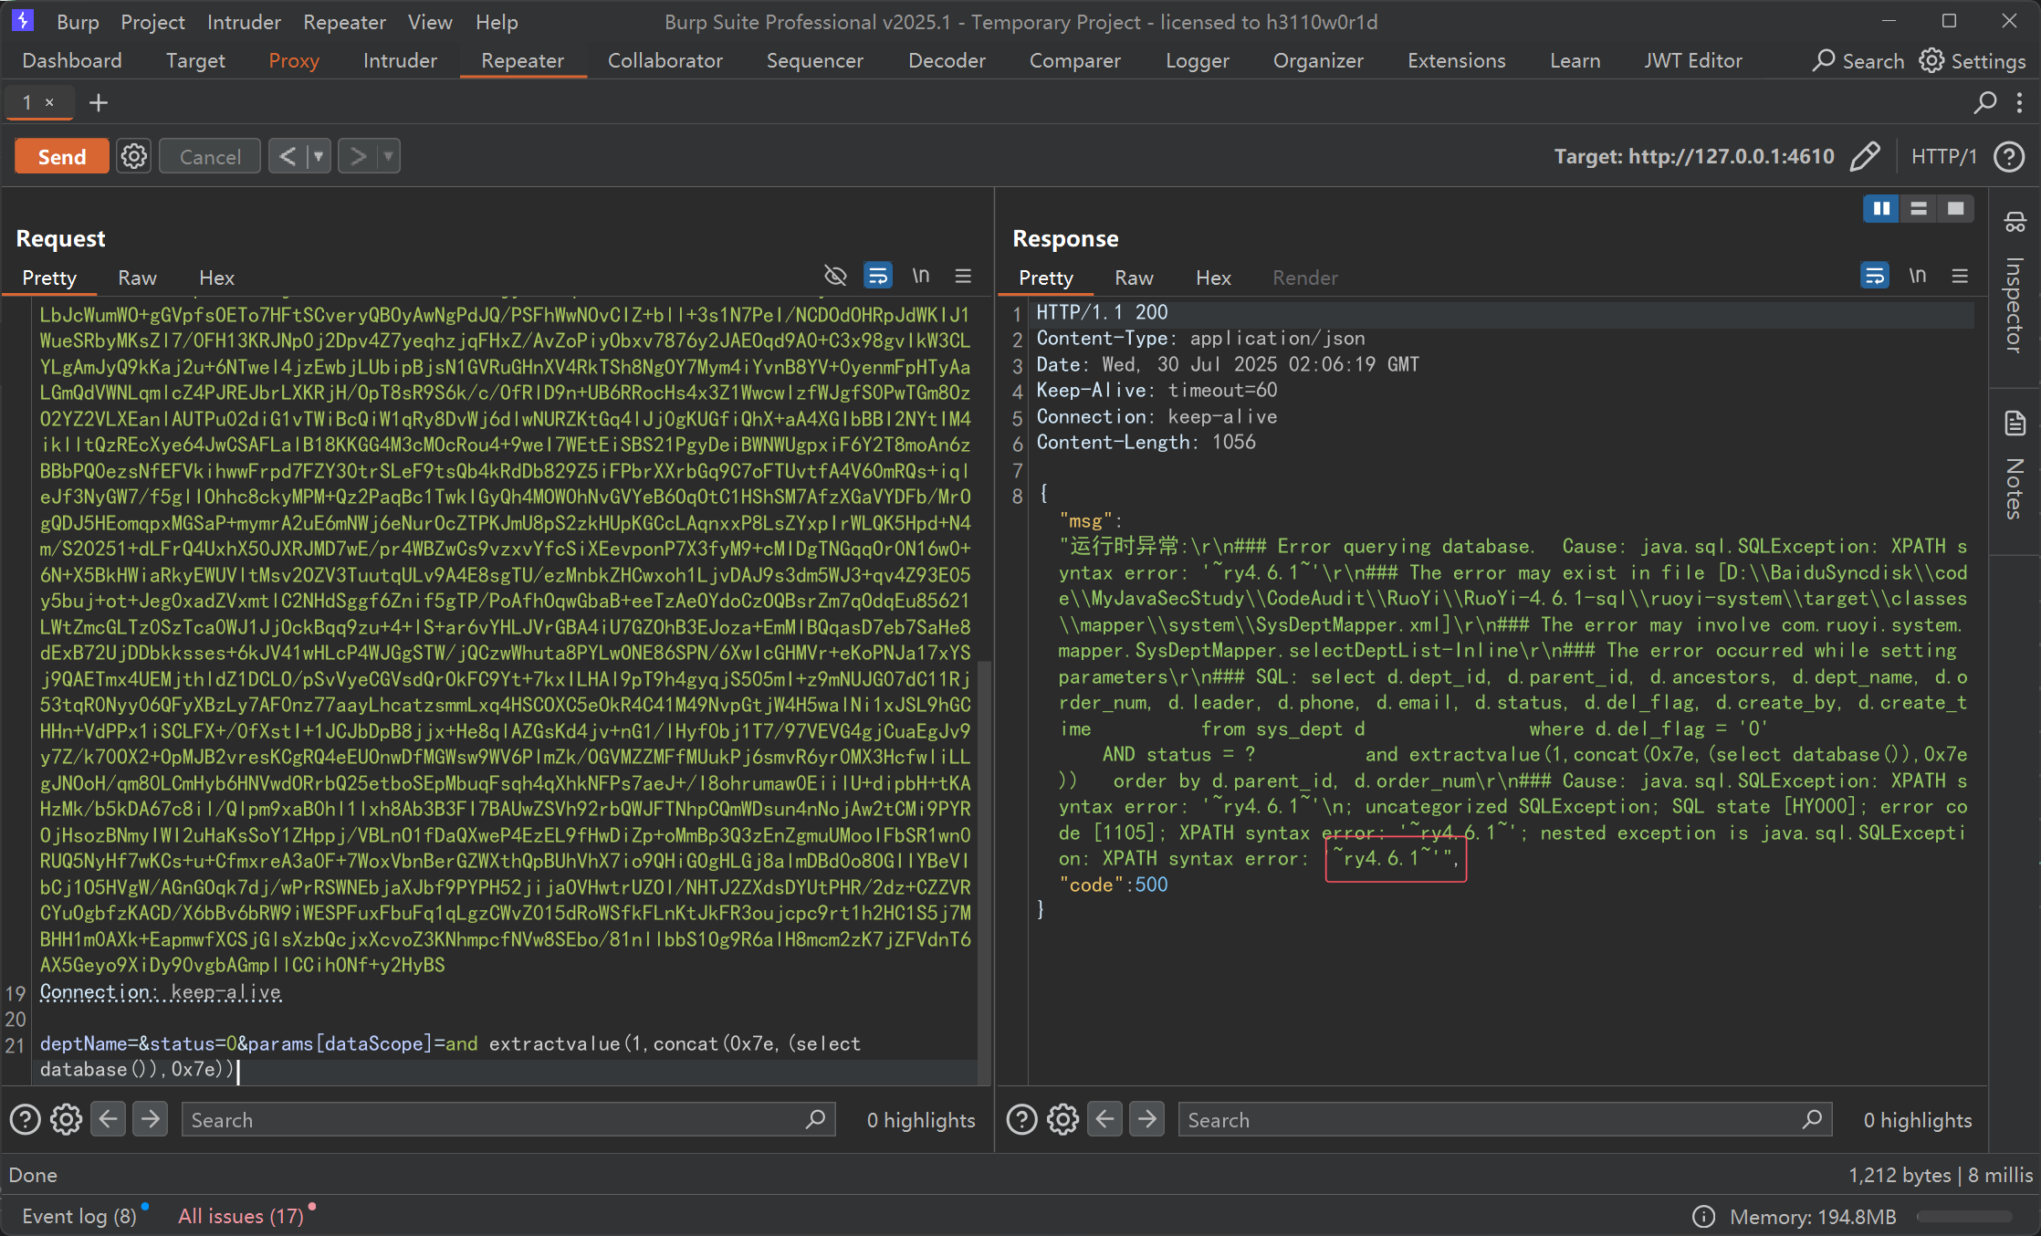Switch to the Collaborator tab

pos(665,60)
